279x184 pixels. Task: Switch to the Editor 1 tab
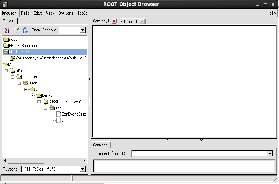click(129, 22)
